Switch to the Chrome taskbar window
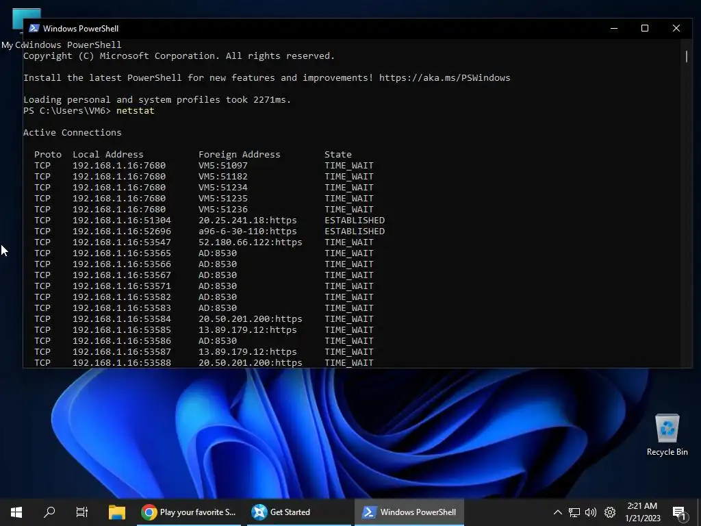The width and height of the screenshot is (701, 526). pyautogui.click(x=189, y=512)
